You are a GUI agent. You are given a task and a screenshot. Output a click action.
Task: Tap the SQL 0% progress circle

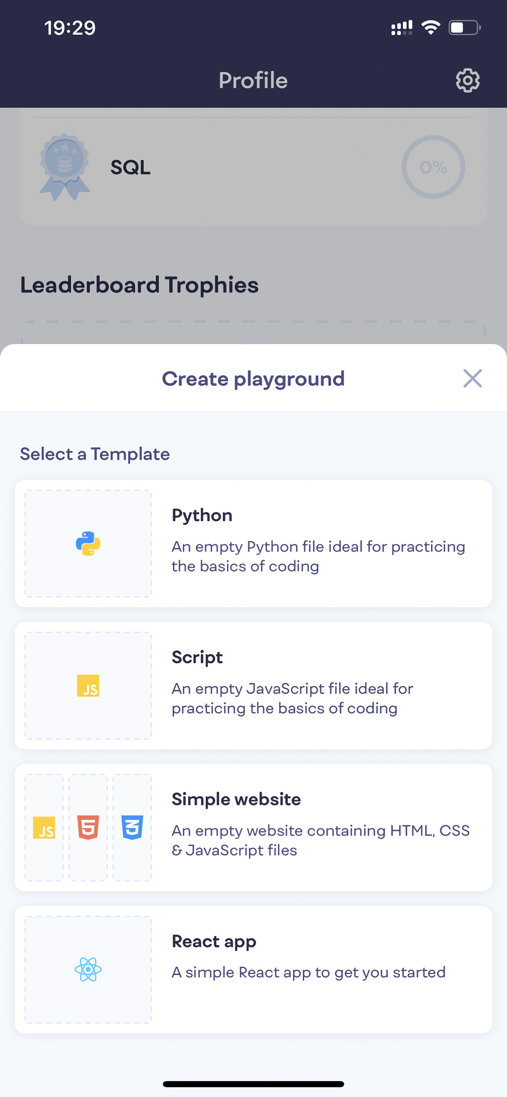(433, 167)
